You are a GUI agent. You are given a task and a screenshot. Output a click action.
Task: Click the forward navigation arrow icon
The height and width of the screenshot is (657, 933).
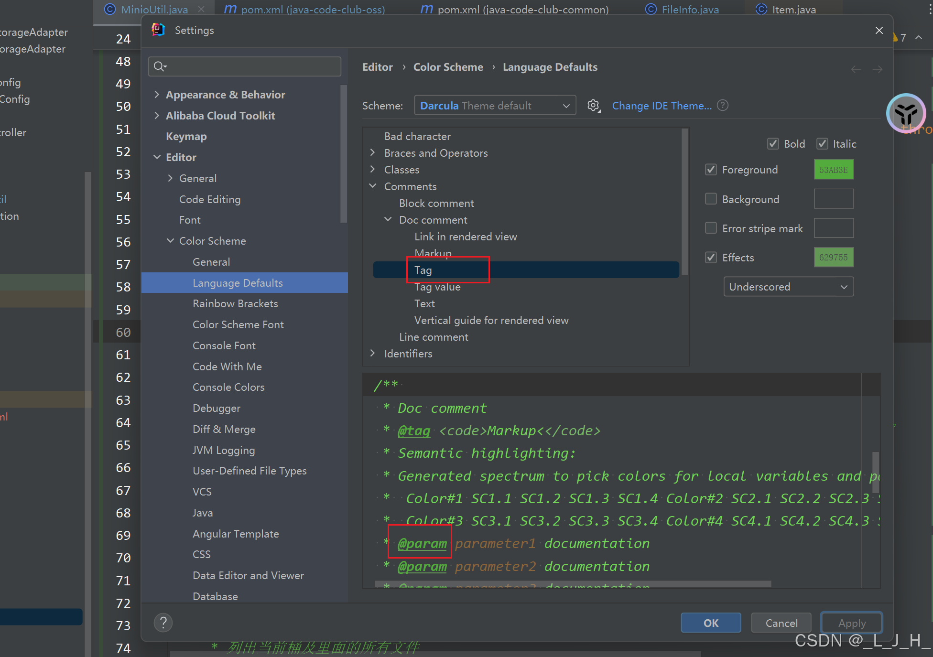pyautogui.click(x=877, y=69)
